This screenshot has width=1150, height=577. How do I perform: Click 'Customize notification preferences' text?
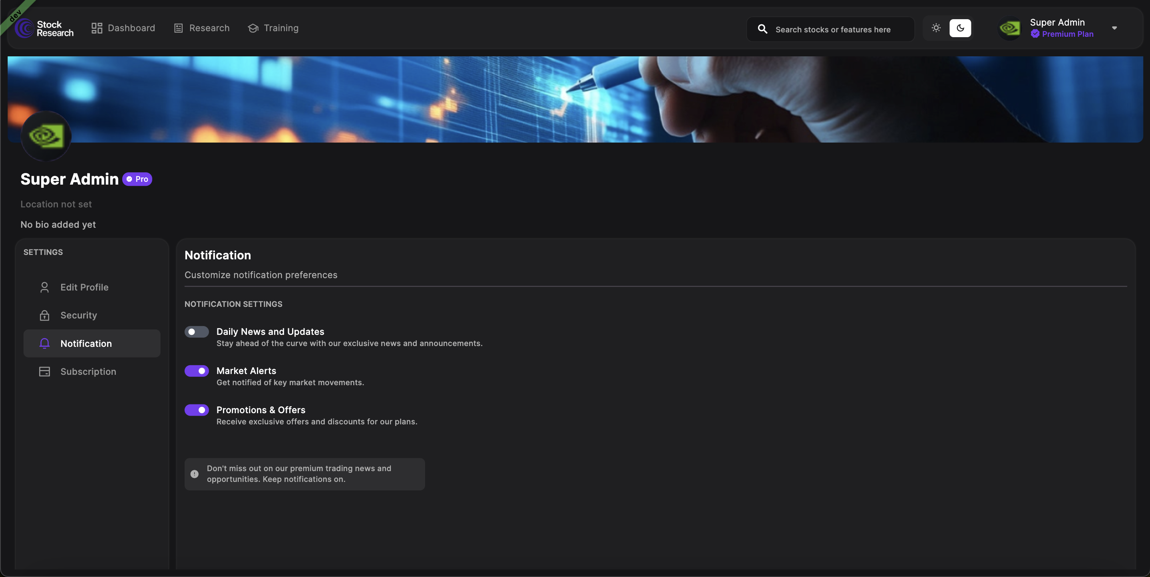coord(261,275)
